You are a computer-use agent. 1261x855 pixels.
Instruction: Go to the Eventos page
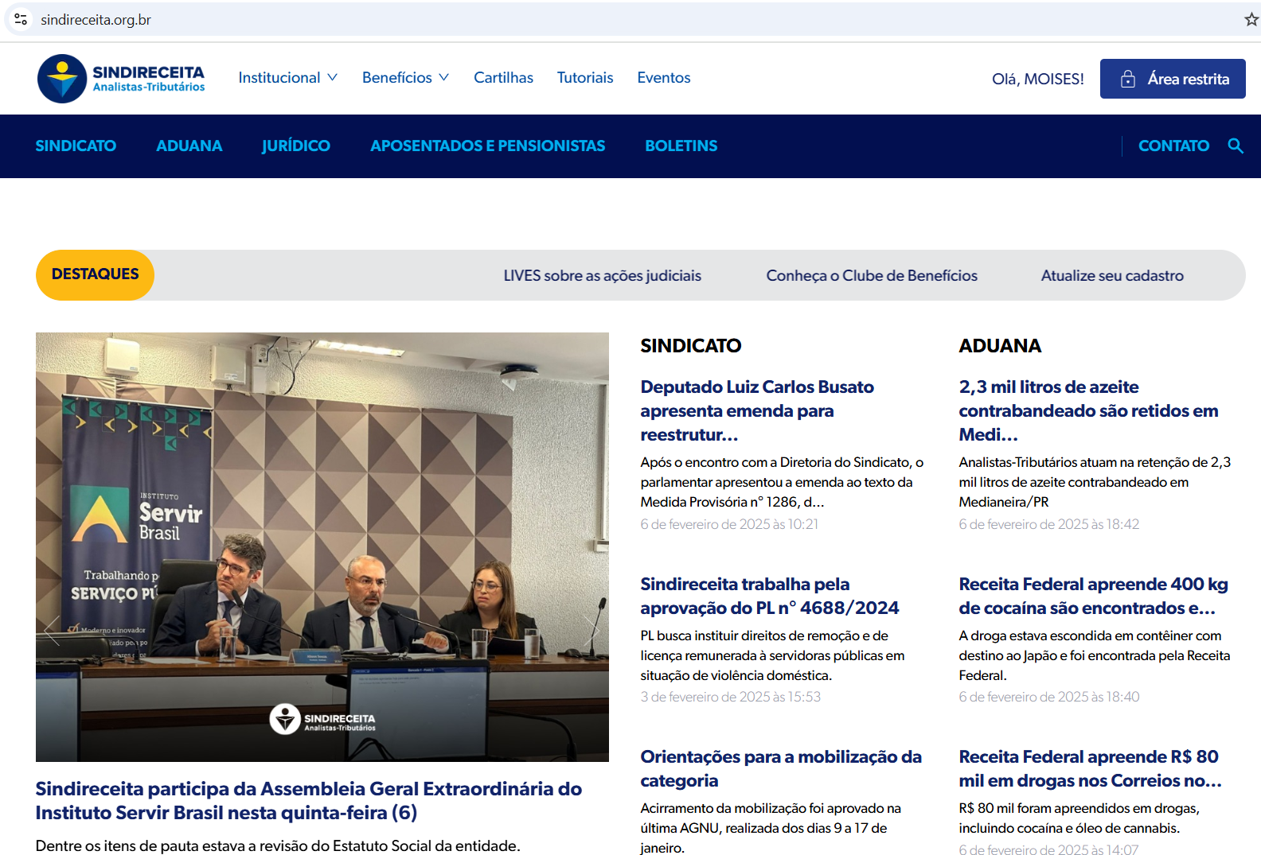click(663, 78)
